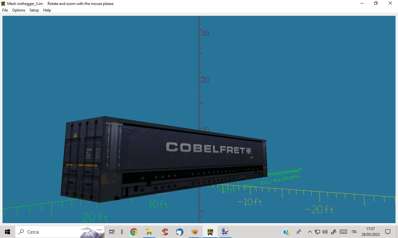Select the yellow truck app in the taskbar
Viewport: 398px width, 238px height.
pyautogui.click(x=210, y=232)
